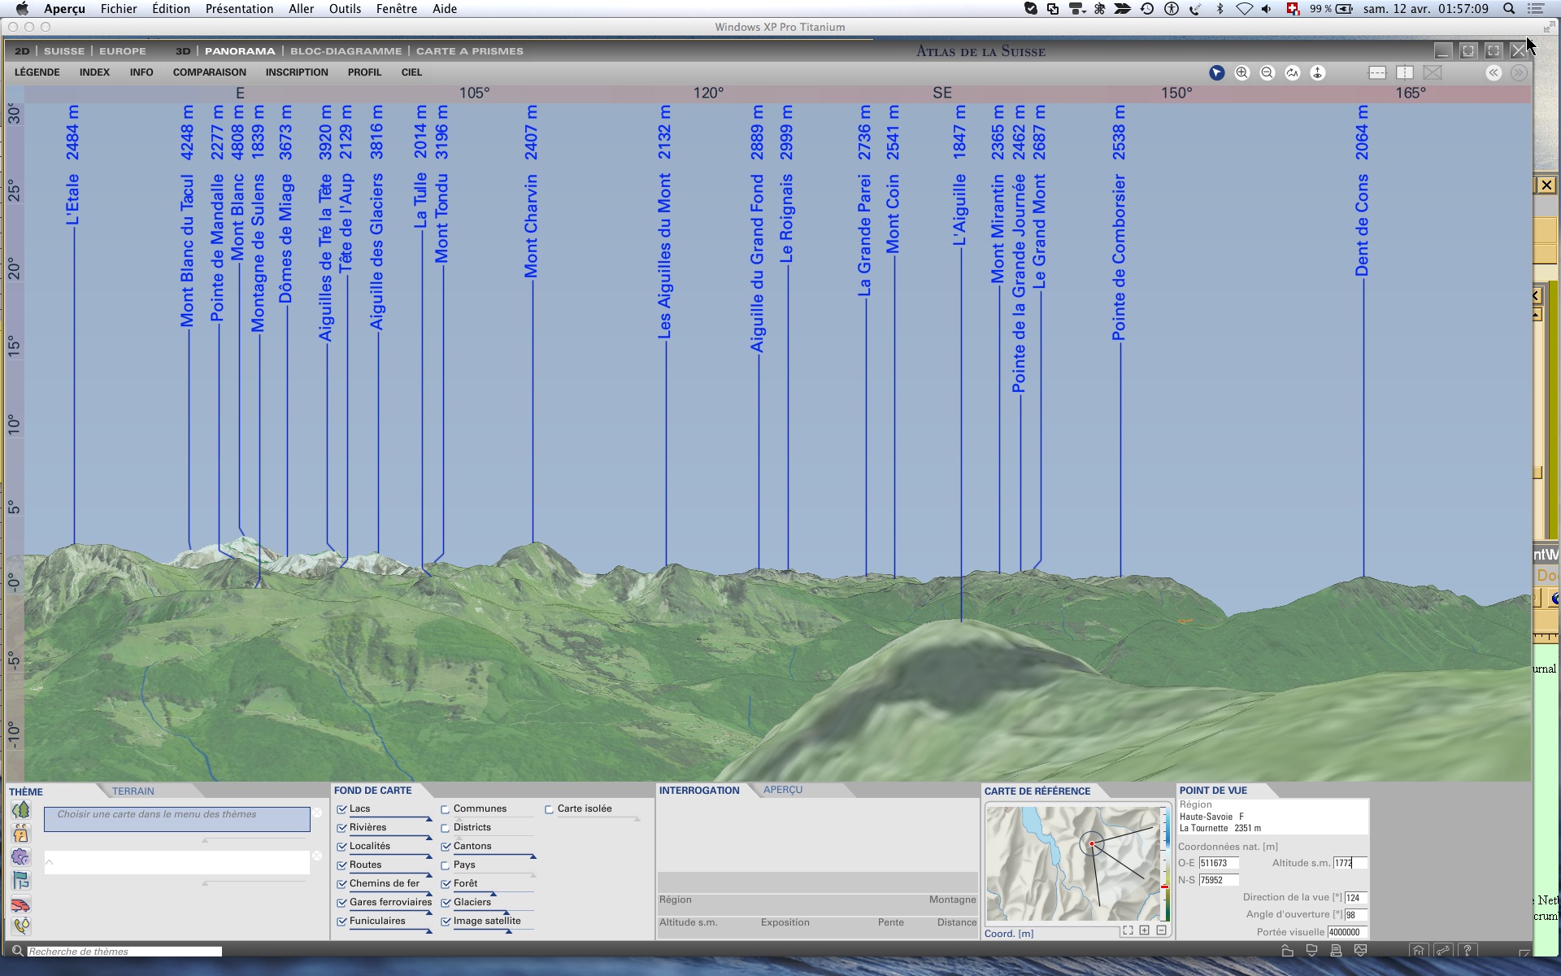Viewport: 1561px width, 976px height.
Task: Click the previous view double-arrow button
Action: [x=1494, y=73]
